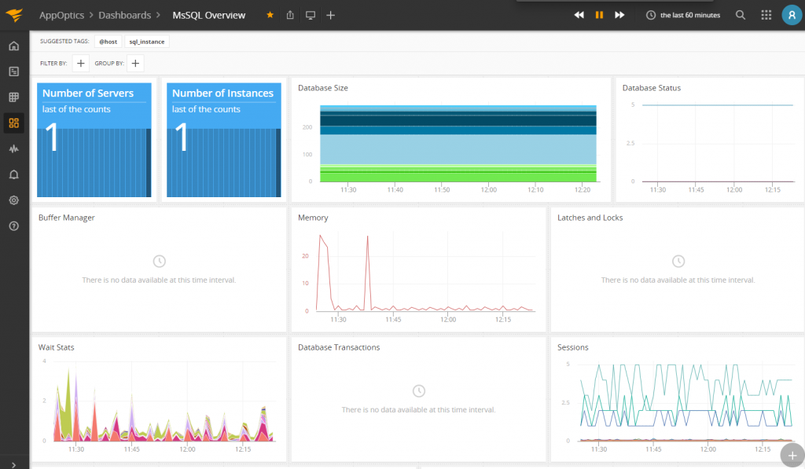This screenshot has height=469, width=805.
Task: Pause live updates with the pause button
Action: pos(599,15)
